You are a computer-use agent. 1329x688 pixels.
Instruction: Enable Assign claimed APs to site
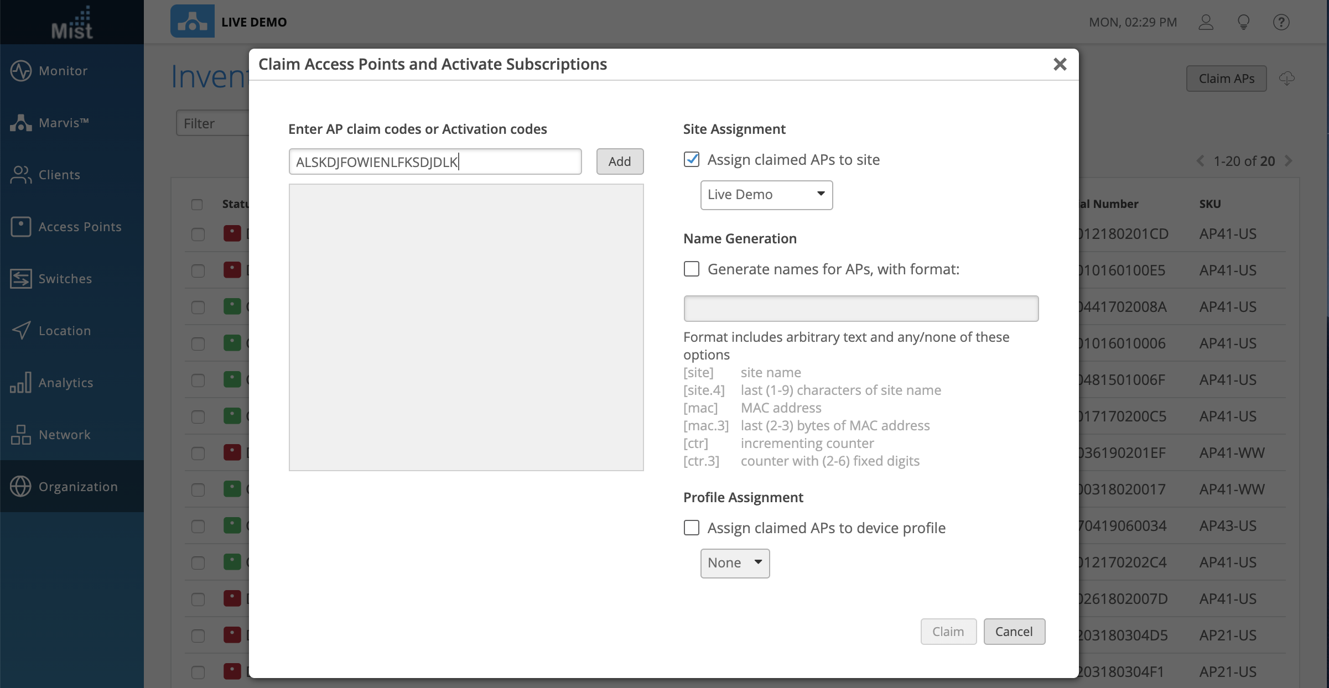[x=693, y=158]
